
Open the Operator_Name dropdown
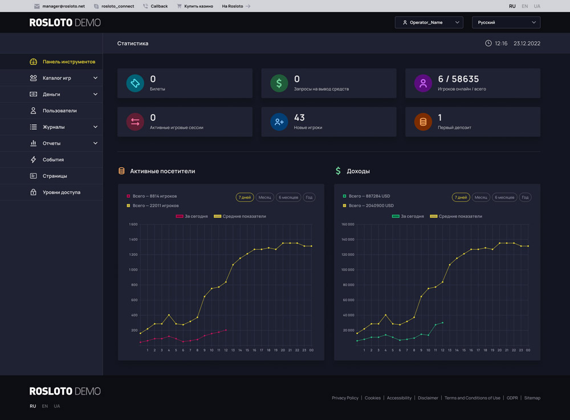(x=429, y=23)
